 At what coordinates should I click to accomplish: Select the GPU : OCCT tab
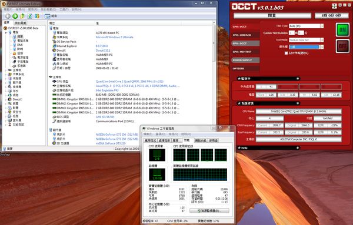click(x=245, y=43)
